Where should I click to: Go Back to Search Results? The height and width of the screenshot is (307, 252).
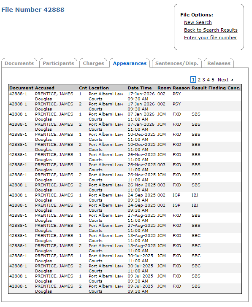coord(211,30)
